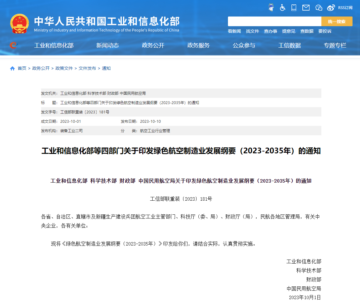The height and width of the screenshot is (301, 360).
Task: Click the robot assistant icon in header
Action: click(x=271, y=7)
